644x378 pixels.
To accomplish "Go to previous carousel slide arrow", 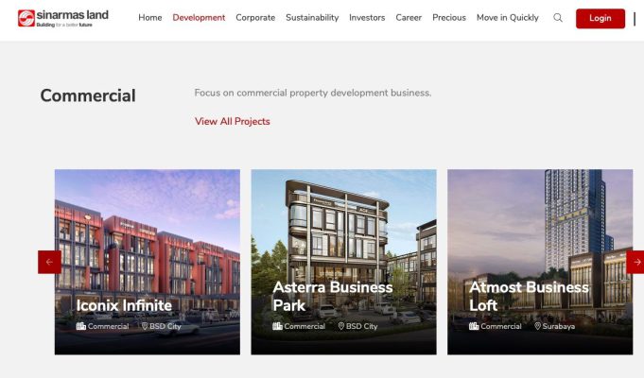I will pos(49,262).
